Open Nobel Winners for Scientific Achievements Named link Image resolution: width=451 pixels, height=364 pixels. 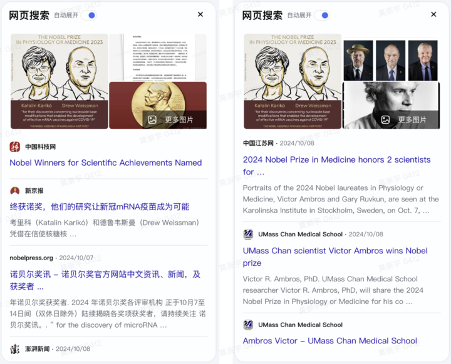pos(106,163)
